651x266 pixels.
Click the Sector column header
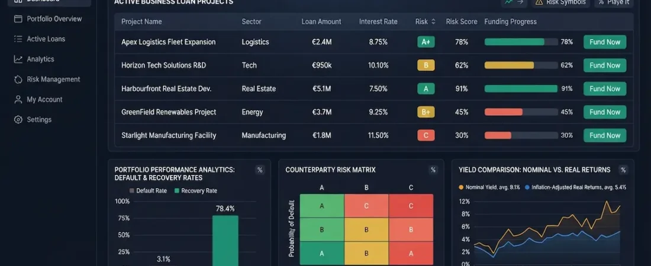[x=252, y=22]
